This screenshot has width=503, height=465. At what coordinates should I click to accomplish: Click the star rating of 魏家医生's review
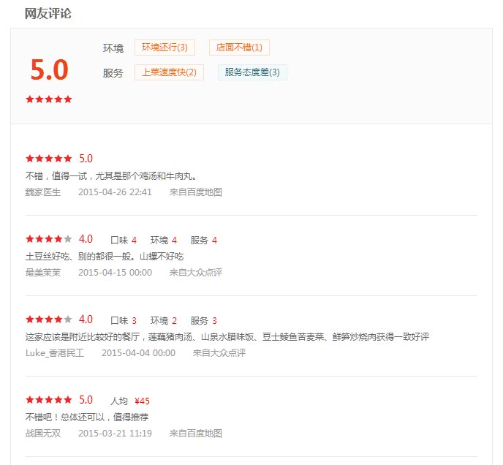tap(49, 159)
